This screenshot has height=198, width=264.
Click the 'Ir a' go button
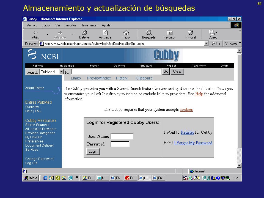click(216, 43)
